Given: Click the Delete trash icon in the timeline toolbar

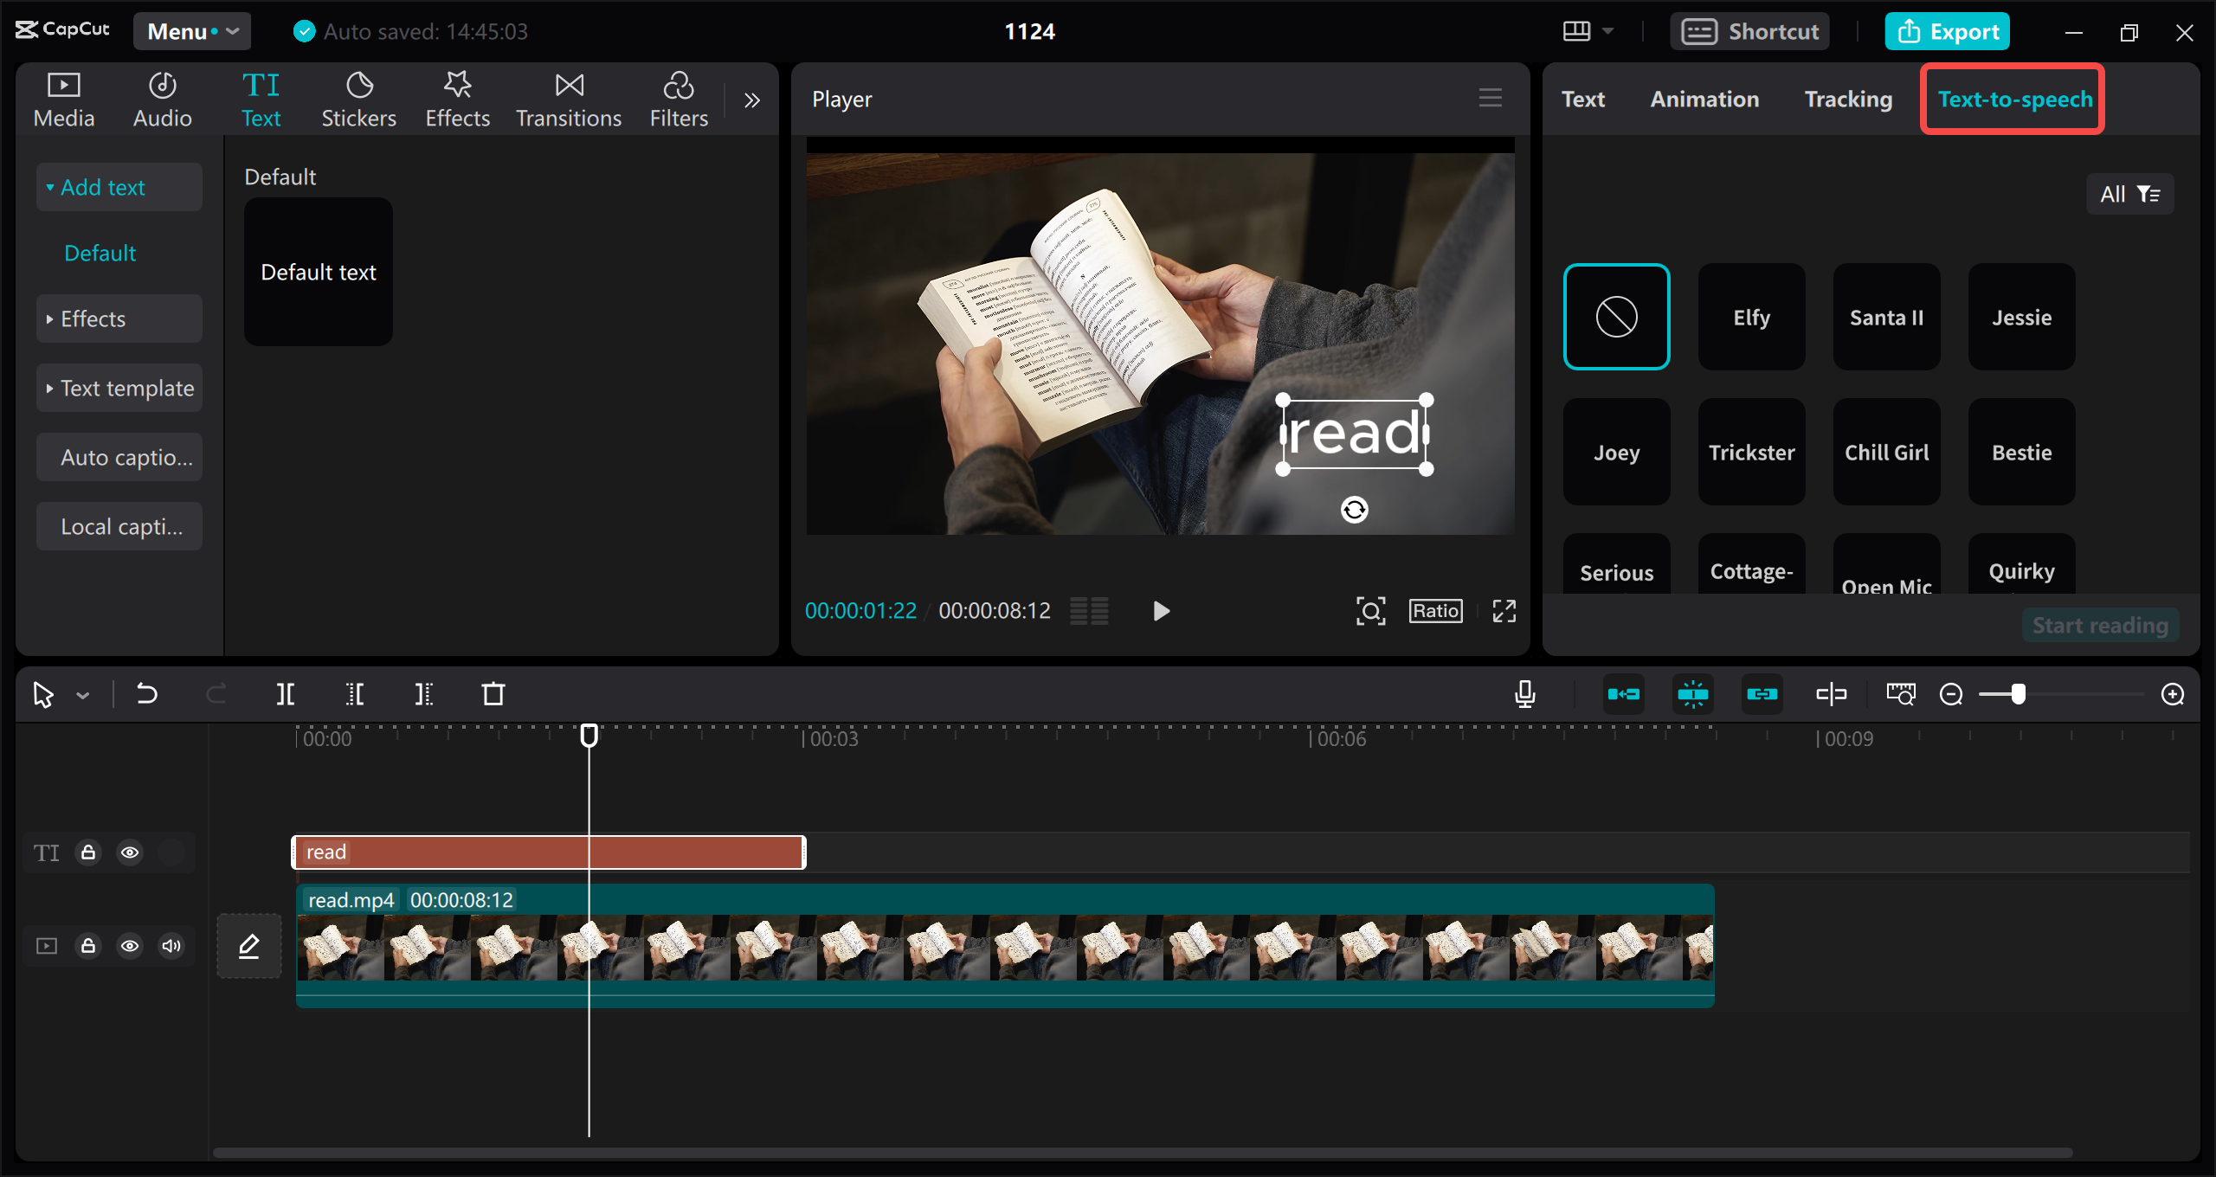Looking at the screenshot, I should (x=493, y=694).
